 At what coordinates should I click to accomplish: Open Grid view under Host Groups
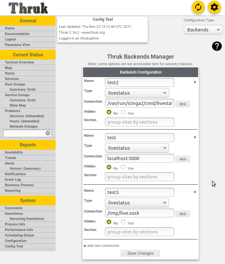[32, 90]
